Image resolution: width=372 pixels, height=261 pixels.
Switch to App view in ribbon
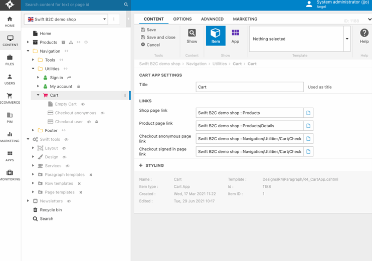point(235,36)
